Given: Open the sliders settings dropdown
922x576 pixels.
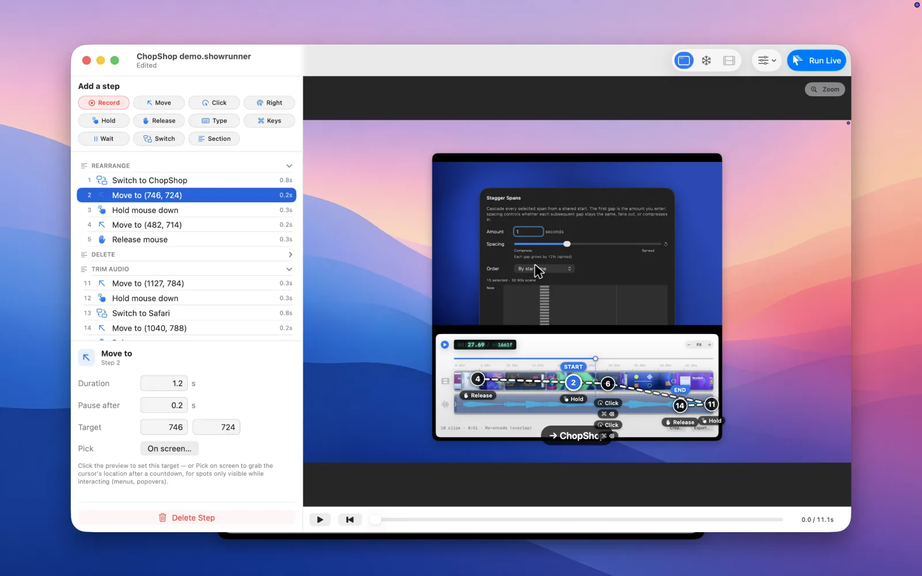Looking at the screenshot, I should tap(767, 60).
